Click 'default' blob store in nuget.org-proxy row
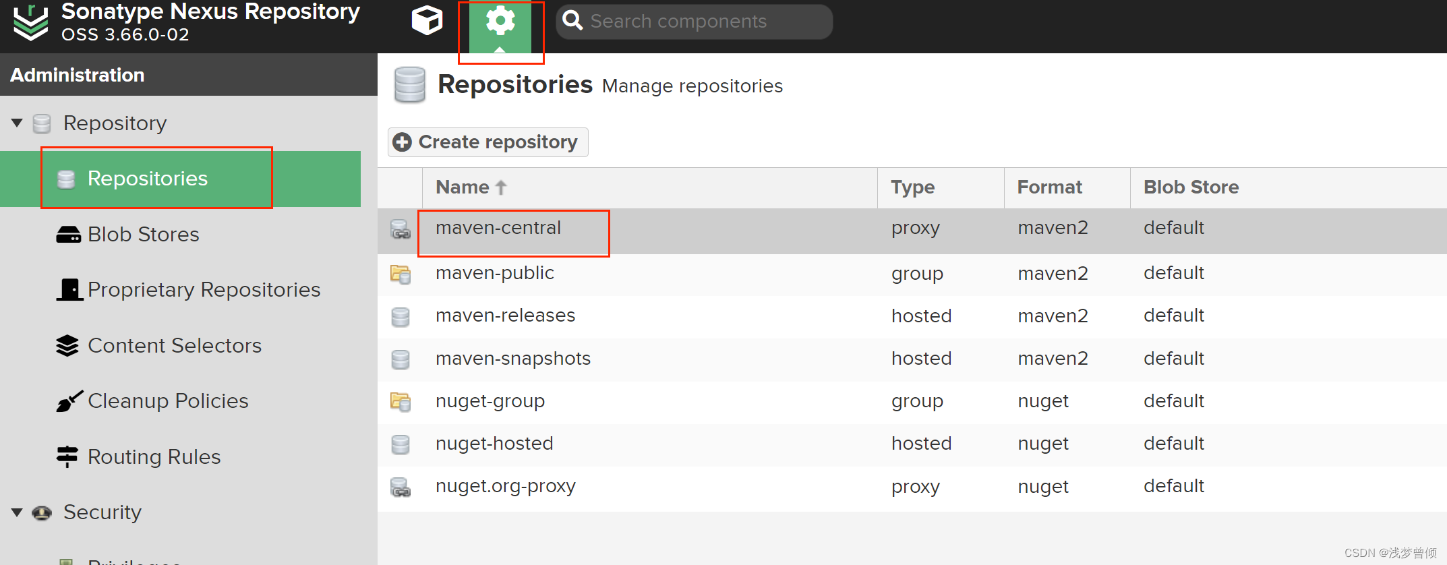The height and width of the screenshot is (565, 1447). 1174,486
